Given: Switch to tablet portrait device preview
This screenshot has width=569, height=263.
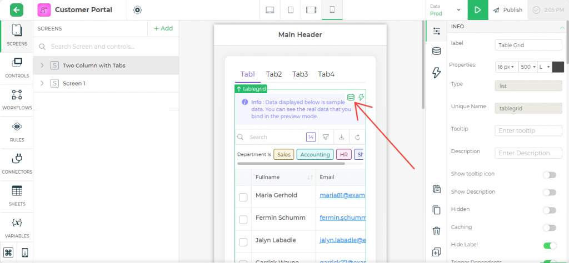Looking at the screenshot, I should click(x=291, y=10).
